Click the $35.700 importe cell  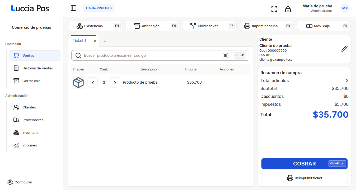[x=194, y=82]
